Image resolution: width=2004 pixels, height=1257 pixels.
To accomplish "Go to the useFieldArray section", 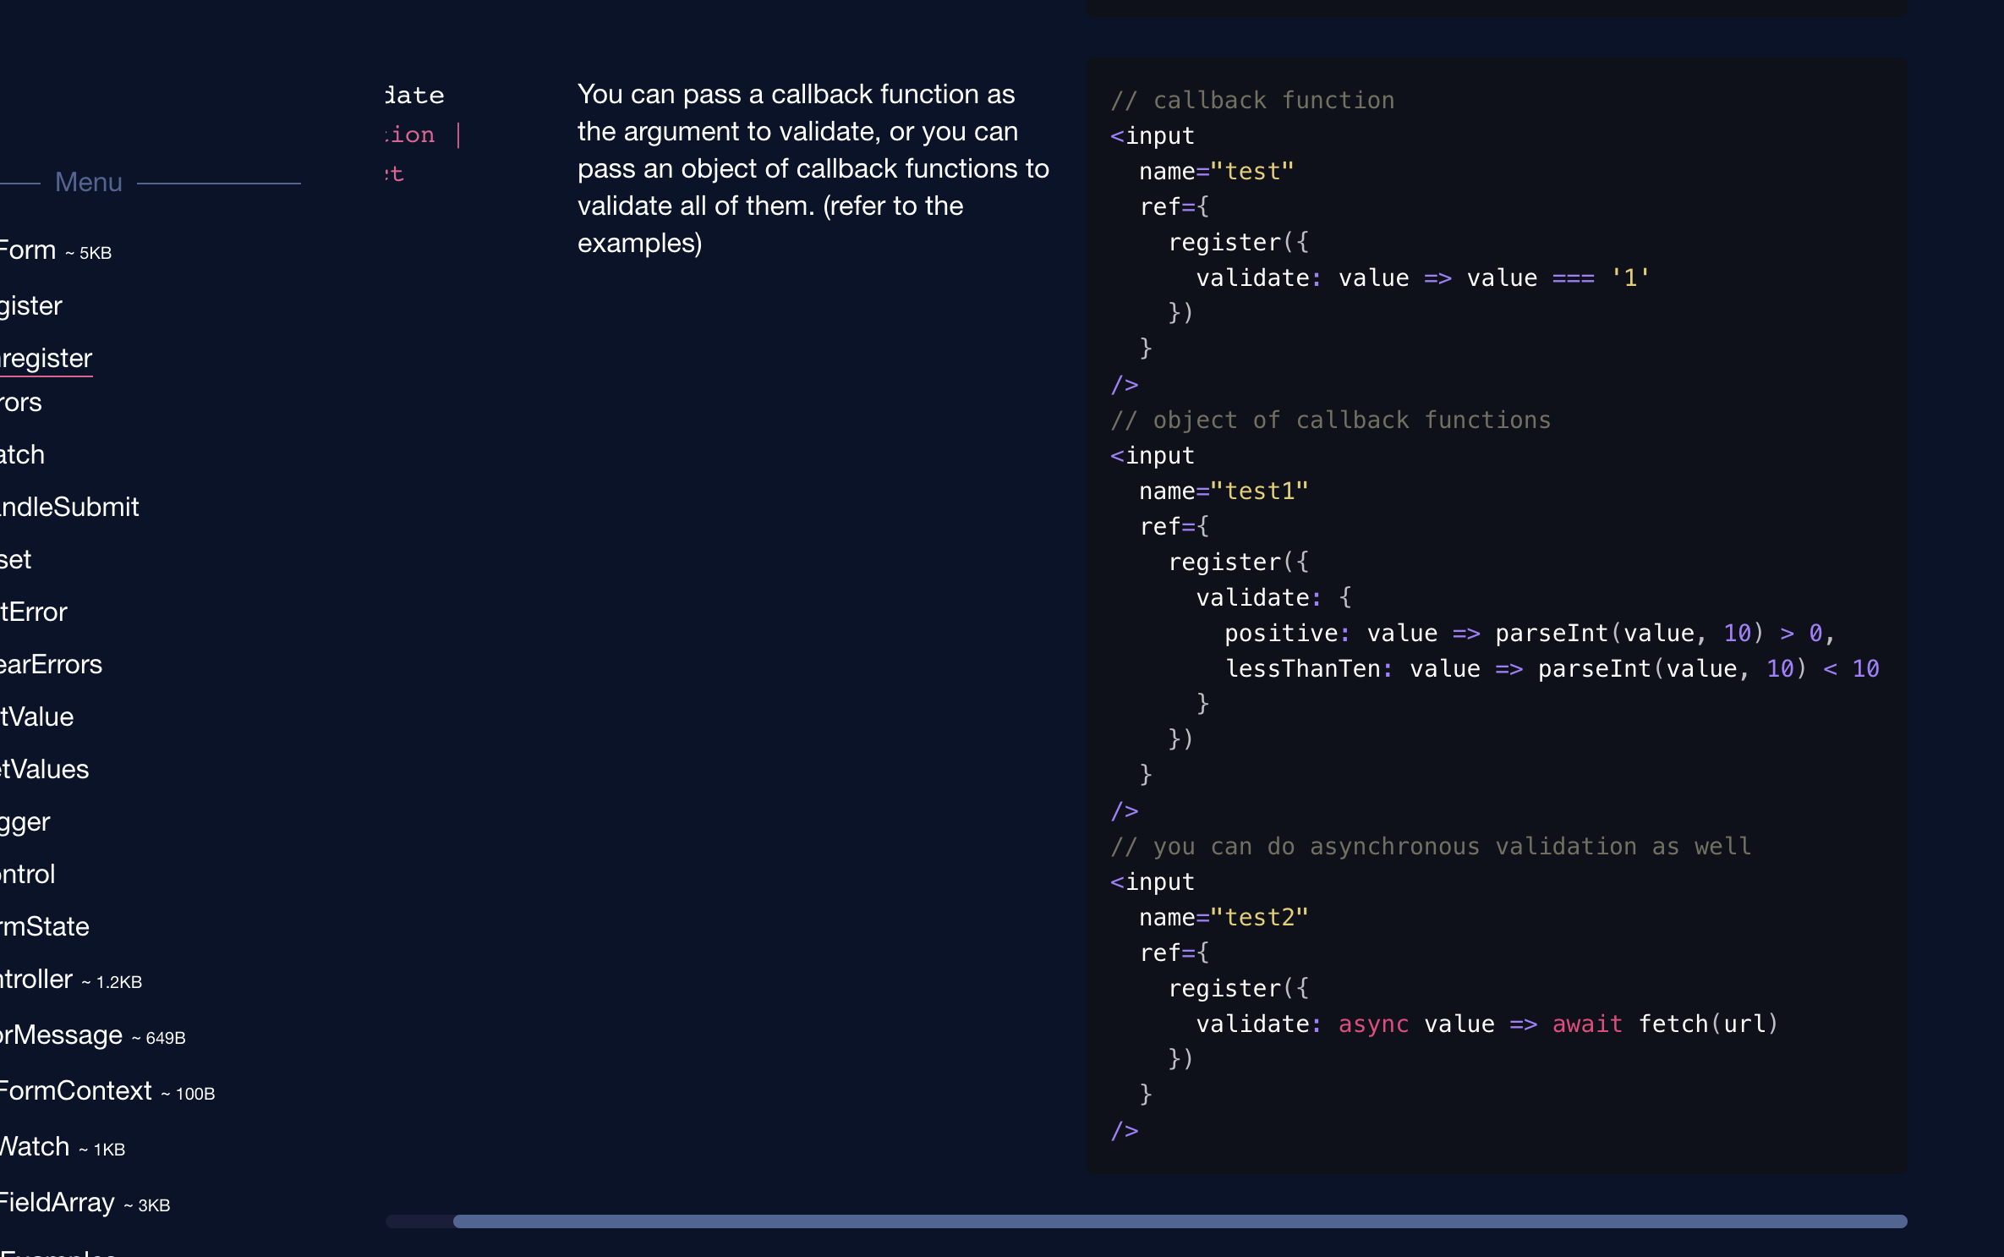I will (x=57, y=1202).
